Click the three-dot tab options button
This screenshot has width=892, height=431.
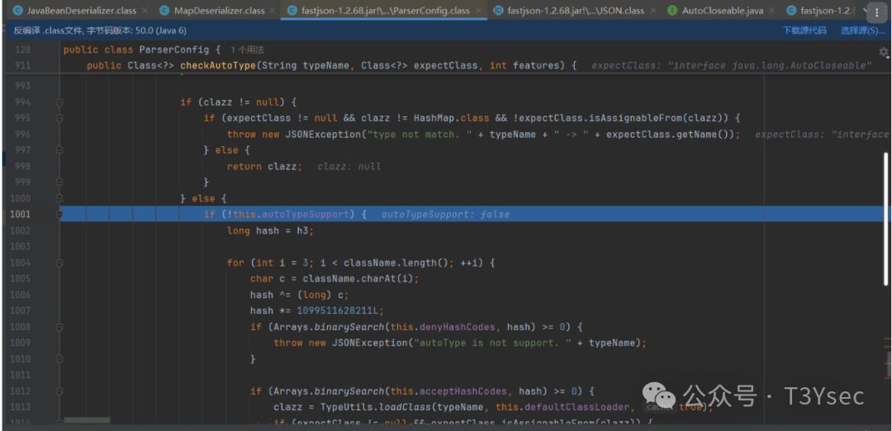876,12
